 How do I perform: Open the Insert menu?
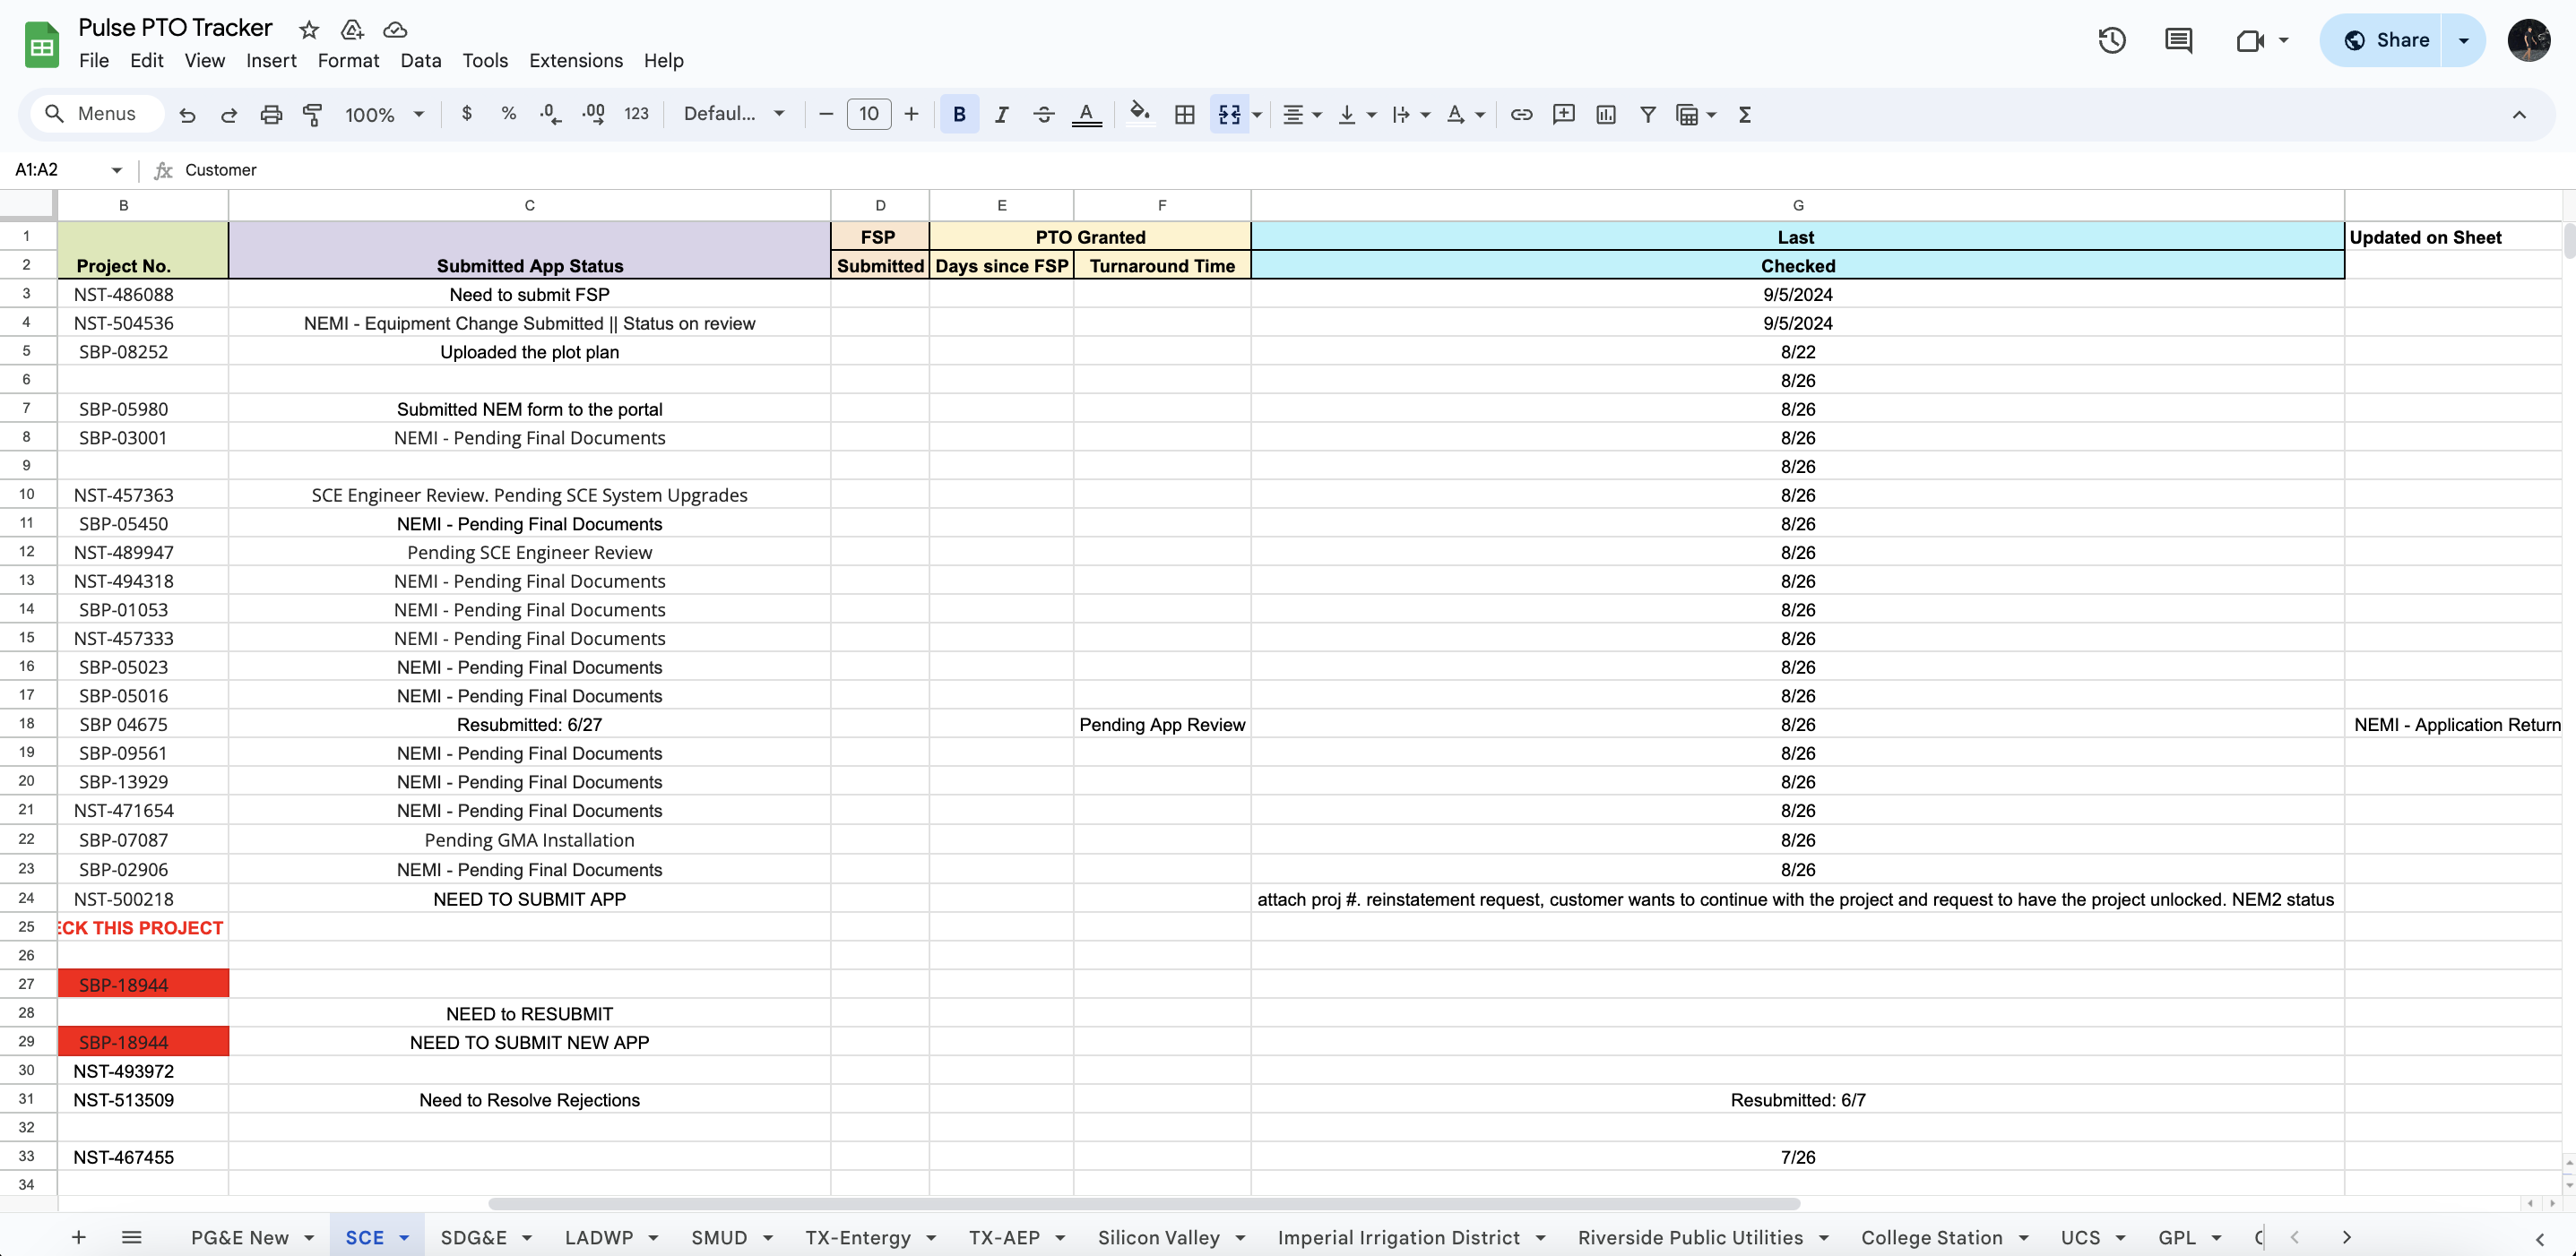pos(271,60)
